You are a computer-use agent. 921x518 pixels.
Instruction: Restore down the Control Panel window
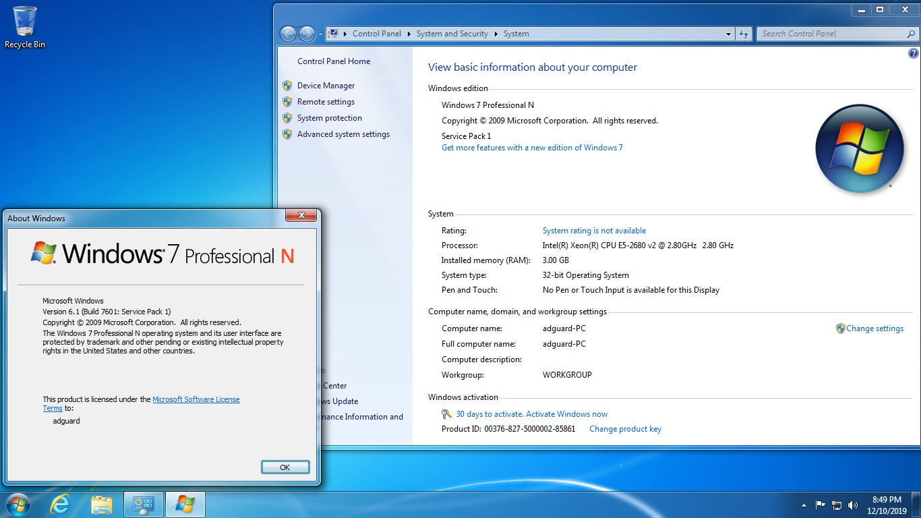[x=879, y=9]
